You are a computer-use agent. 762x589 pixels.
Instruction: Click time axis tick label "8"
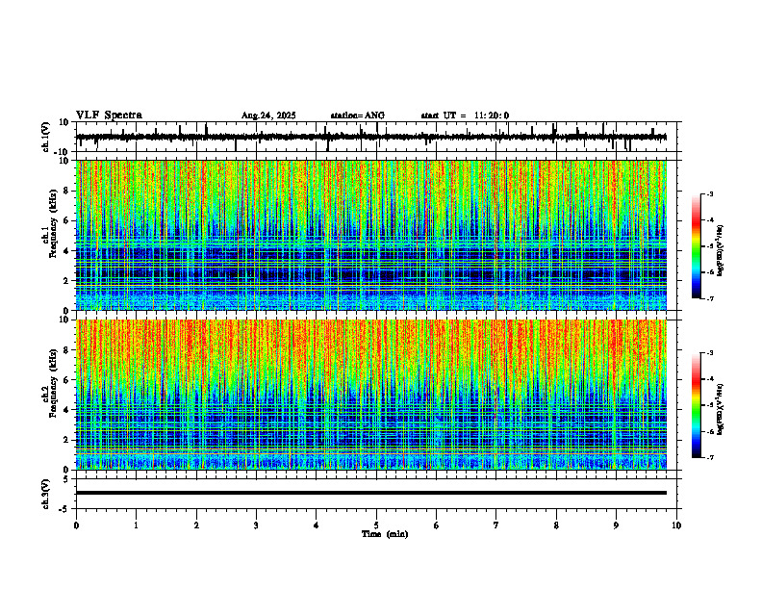[556, 525]
